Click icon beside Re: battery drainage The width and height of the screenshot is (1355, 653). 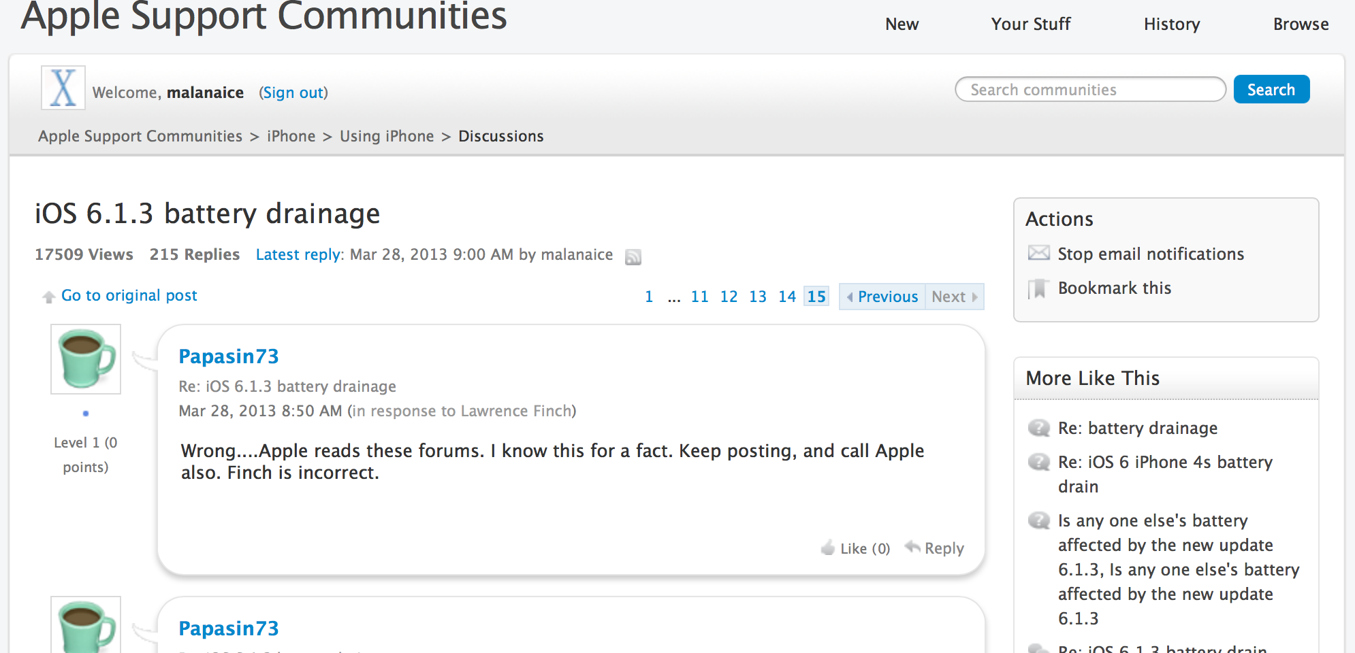(x=1038, y=428)
